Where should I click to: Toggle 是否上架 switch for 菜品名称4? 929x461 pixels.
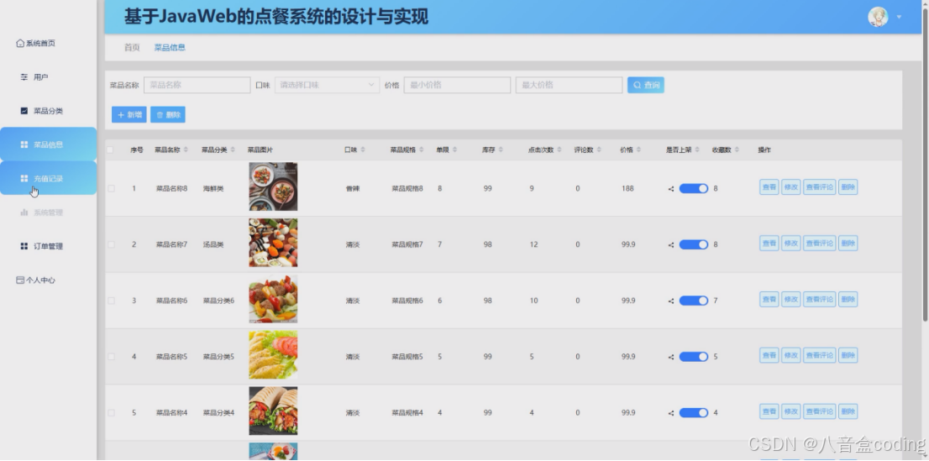[x=694, y=412]
